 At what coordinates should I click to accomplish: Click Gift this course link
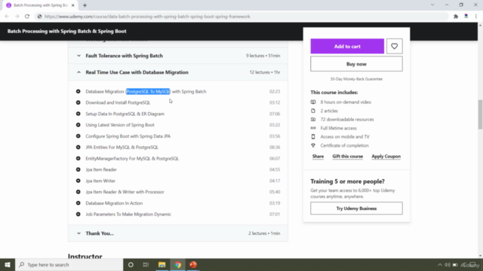pos(347,156)
